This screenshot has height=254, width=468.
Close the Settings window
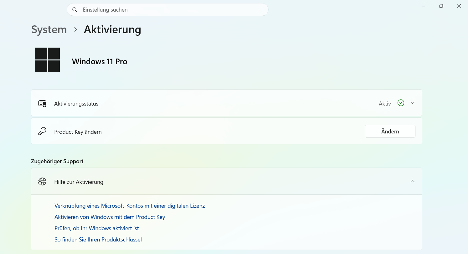coord(459,6)
